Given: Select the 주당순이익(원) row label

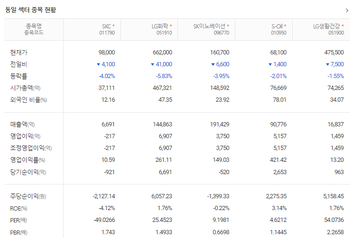Looking at the screenshot, I should 28,196.
